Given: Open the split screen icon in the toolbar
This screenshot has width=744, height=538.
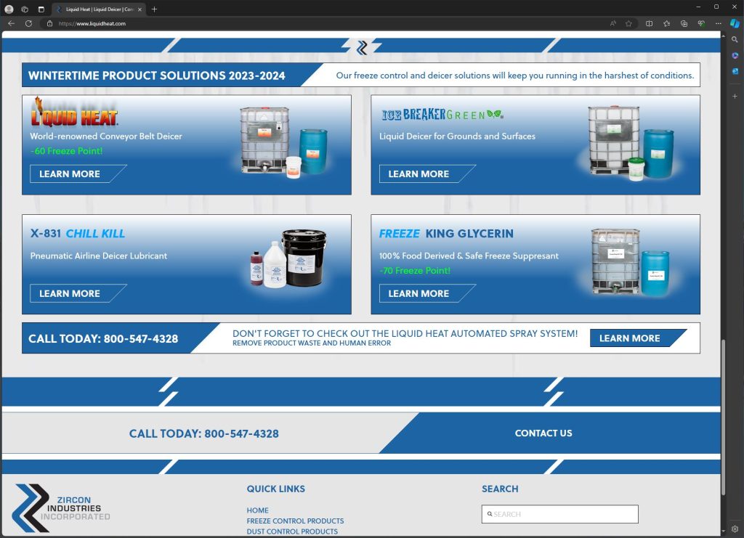Looking at the screenshot, I should coord(649,23).
